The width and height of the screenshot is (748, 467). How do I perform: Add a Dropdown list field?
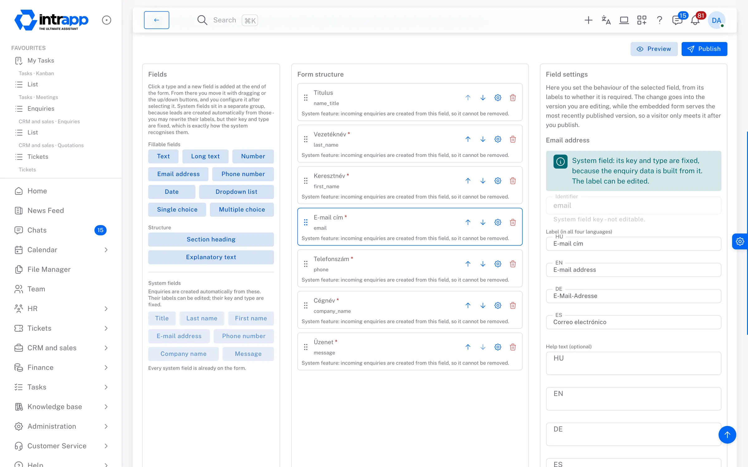point(236,192)
